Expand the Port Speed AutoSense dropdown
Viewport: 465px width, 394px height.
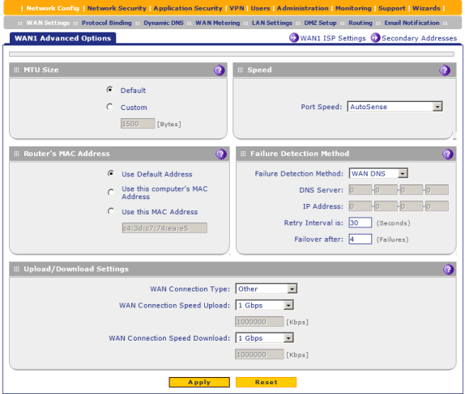tap(395, 107)
